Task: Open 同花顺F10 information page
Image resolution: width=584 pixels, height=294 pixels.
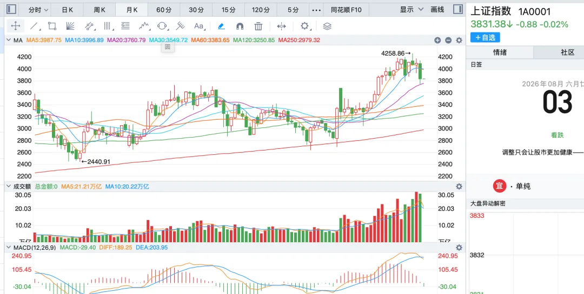Action: pyautogui.click(x=347, y=10)
